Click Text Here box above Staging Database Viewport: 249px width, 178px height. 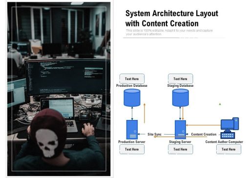[x=180, y=79]
